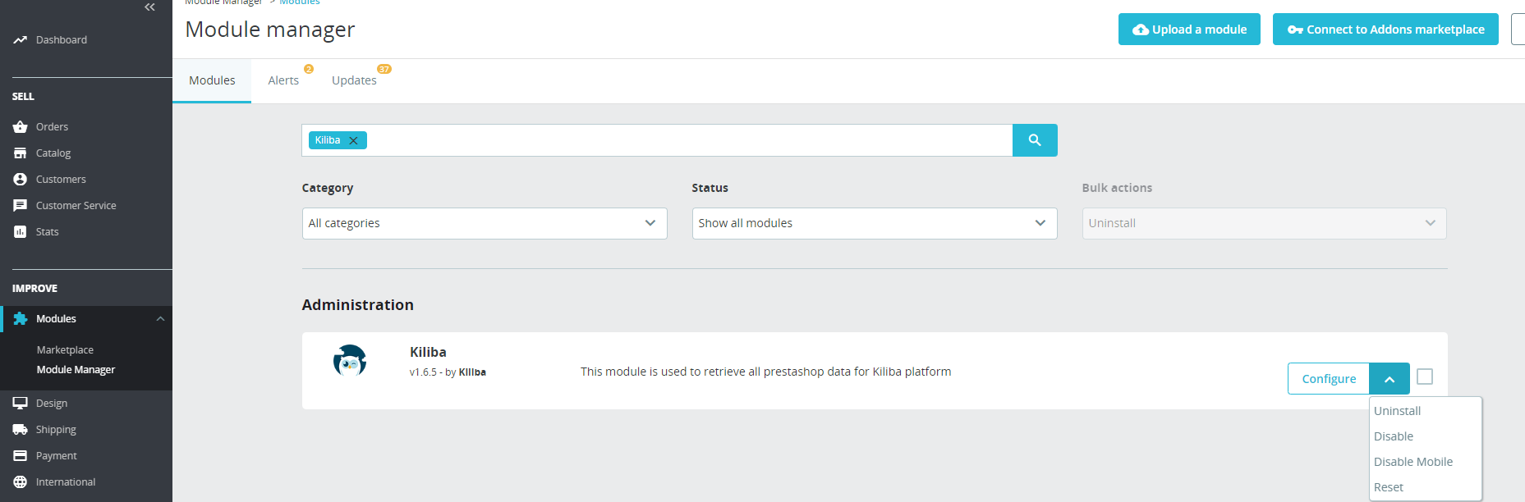Collapse the Modules sidebar section
1525x502 pixels.
click(160, 319)
